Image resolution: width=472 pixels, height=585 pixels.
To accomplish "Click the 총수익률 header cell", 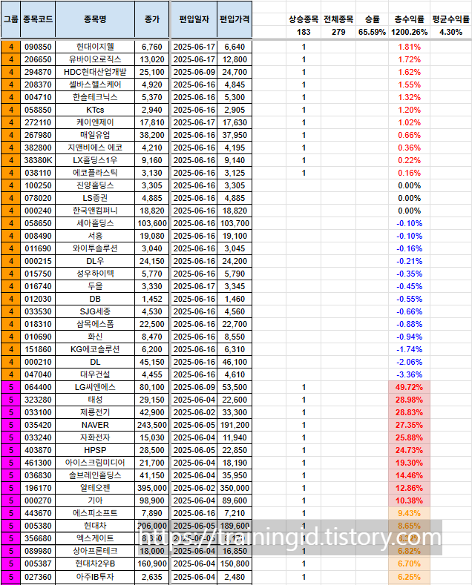I will coord(409,19).
